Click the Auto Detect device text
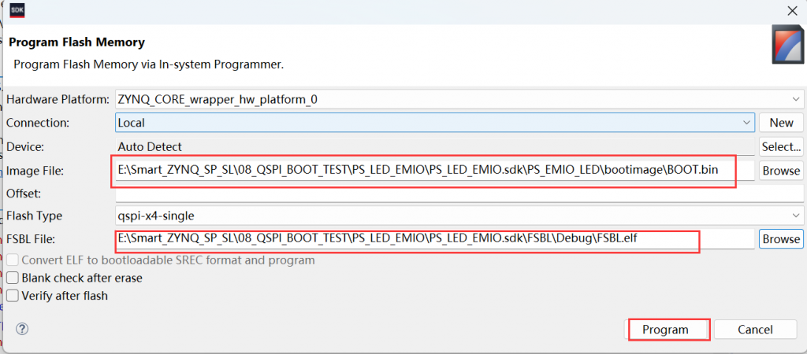The image size is (807, 354). coord(150,146)
